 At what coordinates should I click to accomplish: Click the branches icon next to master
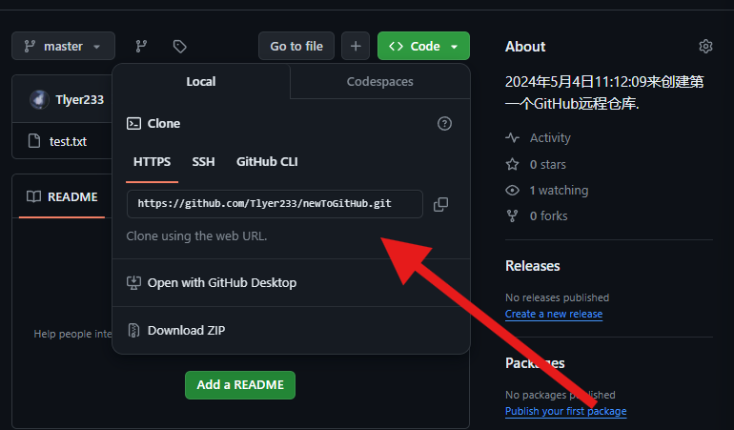pos(141,46)
